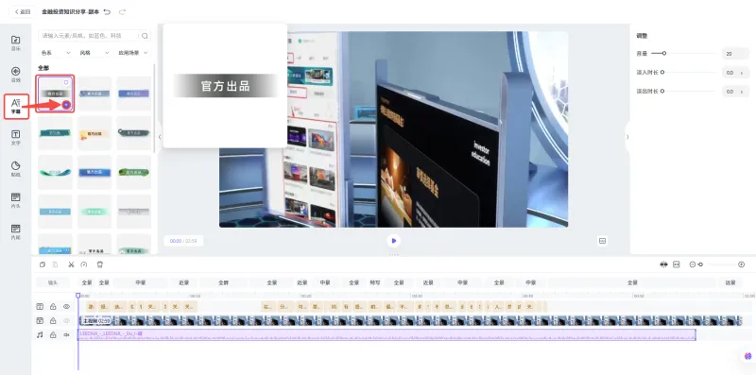The height and width of the screenshot is (375, 756).
Task: Select the 远景 shot segment at far right
Action: click(730, 283)
